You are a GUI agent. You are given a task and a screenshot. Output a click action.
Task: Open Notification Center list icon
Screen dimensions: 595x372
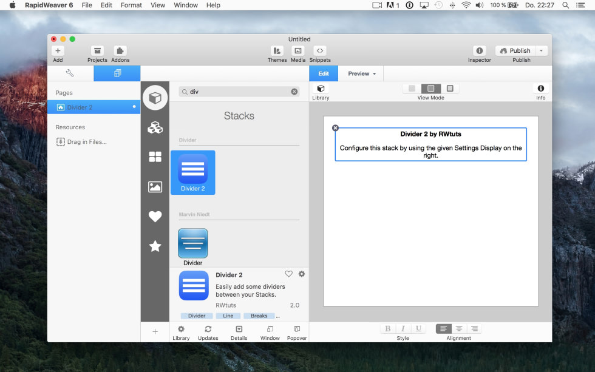click(580, 5)
